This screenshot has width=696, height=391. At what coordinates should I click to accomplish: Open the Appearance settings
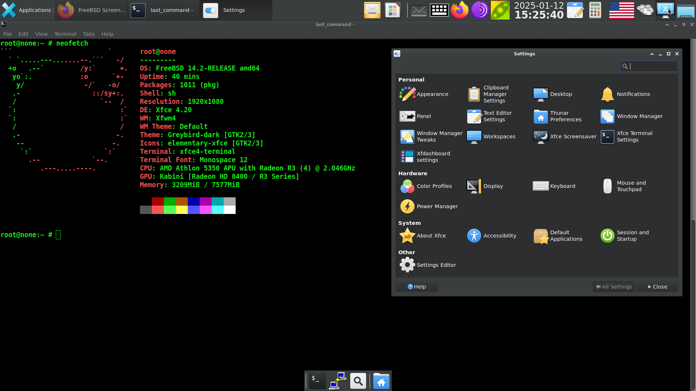(424, 94)
